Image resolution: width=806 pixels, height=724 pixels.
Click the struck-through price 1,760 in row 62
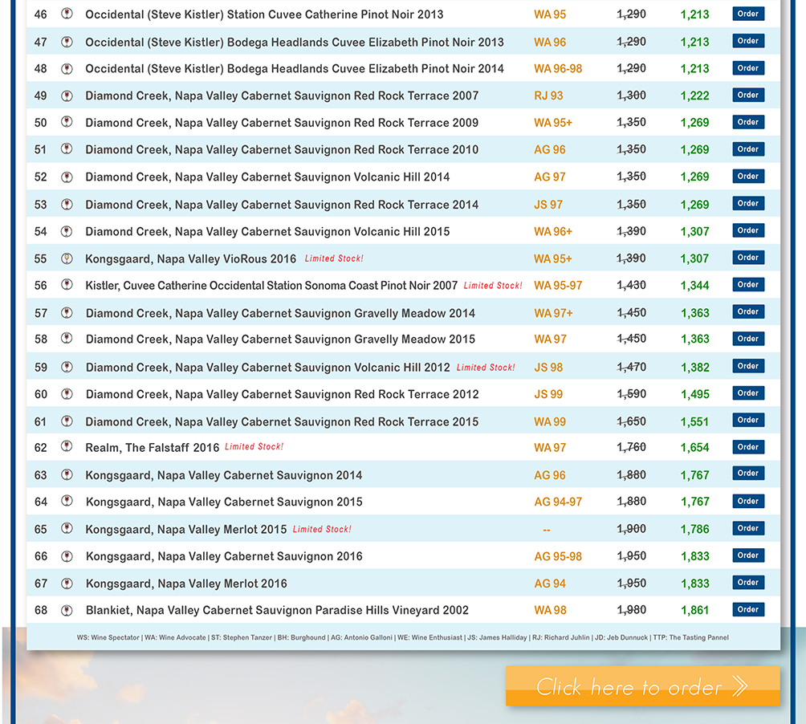pos(631,448)
